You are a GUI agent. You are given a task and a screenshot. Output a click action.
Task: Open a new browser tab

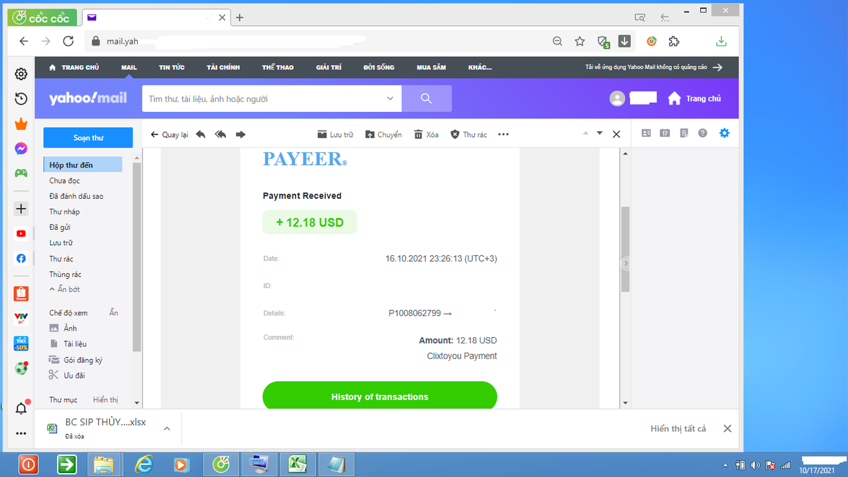click(x=240, y=18)
